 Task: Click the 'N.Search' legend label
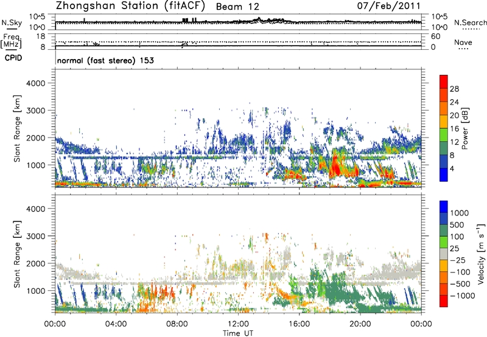point(471,23)
